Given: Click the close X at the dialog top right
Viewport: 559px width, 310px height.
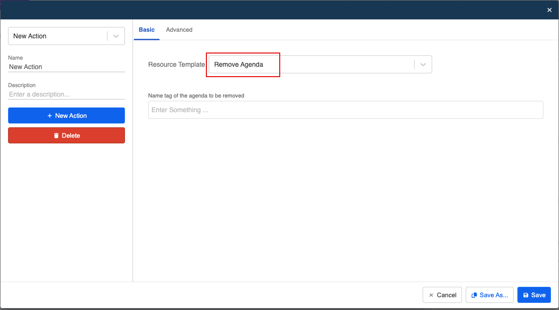Looking at the screenshot, I should (x=549, y=9).
